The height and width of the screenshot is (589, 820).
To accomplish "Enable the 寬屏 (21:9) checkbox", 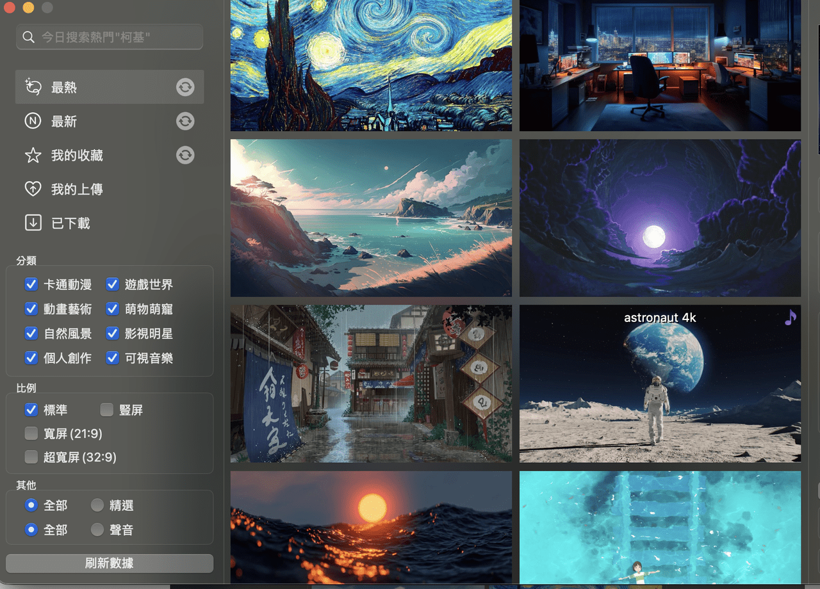I will click(31, 433).
